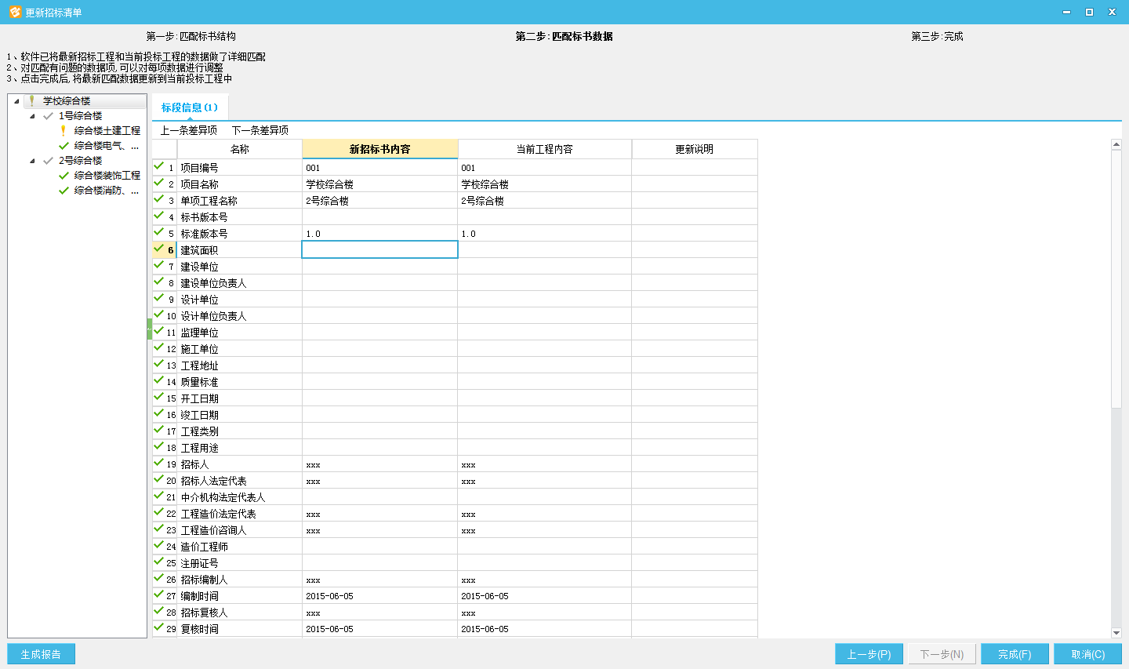Click the warning icon beside 学校综合楼 root
The width and height of the screenshot is (1129, 669).
pos(31,101)
